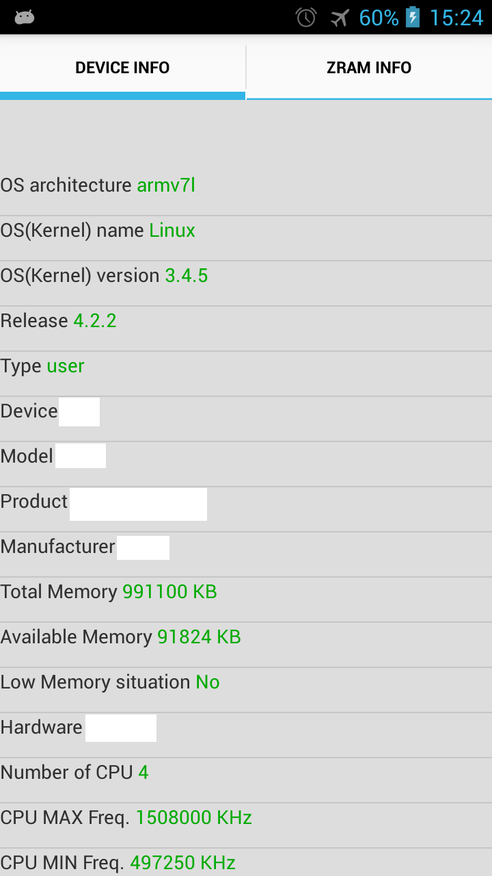Tap the alarm clock status icon
Image resolution: width=492 pixels, height=876 pixels.
[306, 17]
